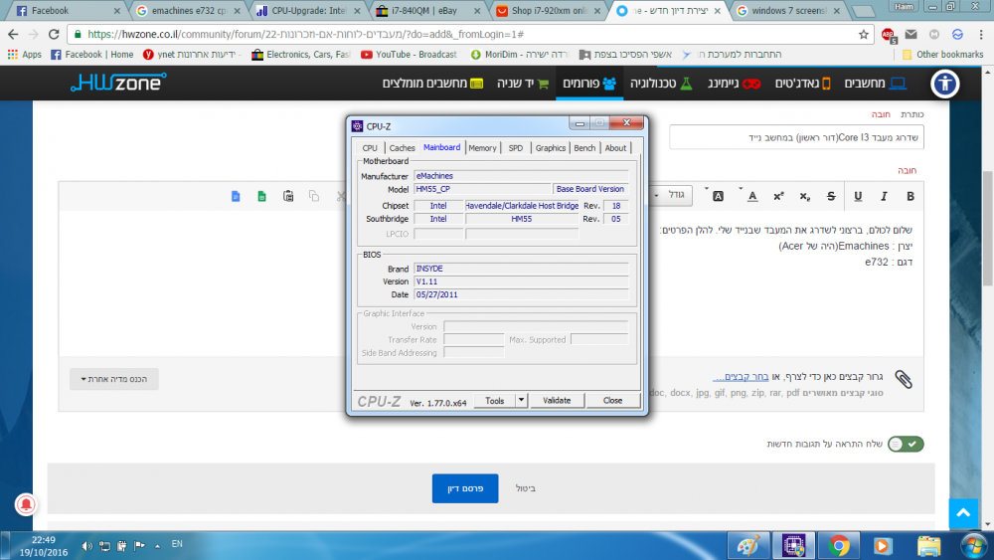Click the red notification bell icon
The height and width of the screenshot is (560, 994).
pos(26,504)
